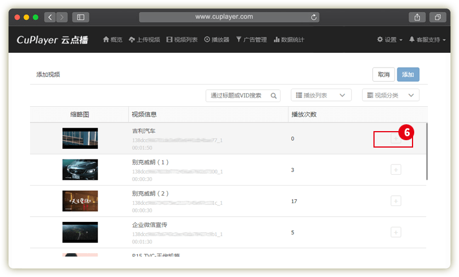
Task: Click the plus icon for 吉利汽车 video
Action: tap(396, 138)
